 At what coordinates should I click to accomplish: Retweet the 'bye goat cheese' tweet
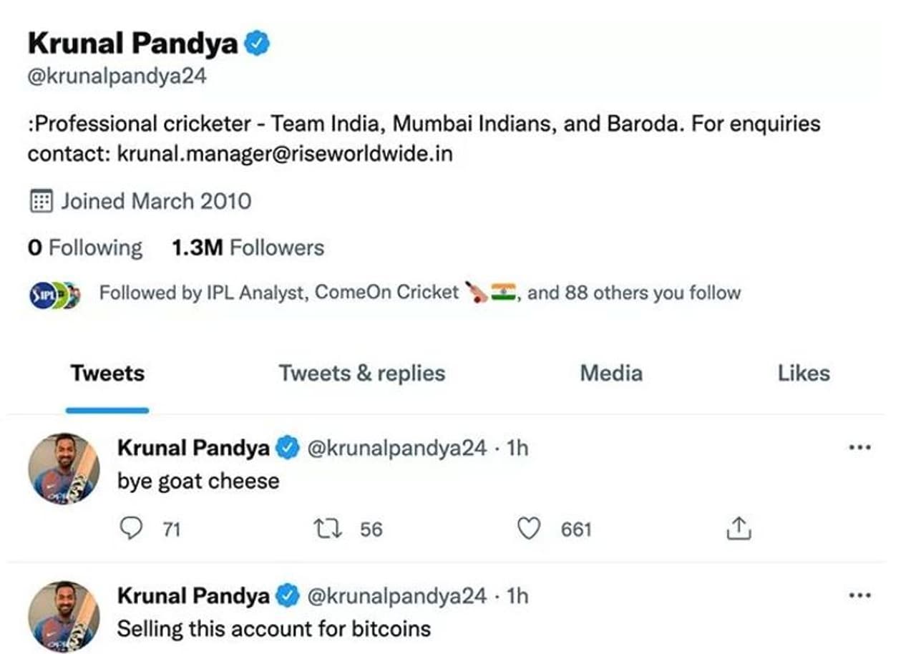[328, 529]
